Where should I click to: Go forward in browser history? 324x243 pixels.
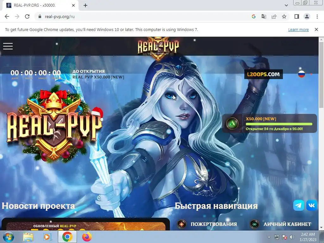[17, 16]
